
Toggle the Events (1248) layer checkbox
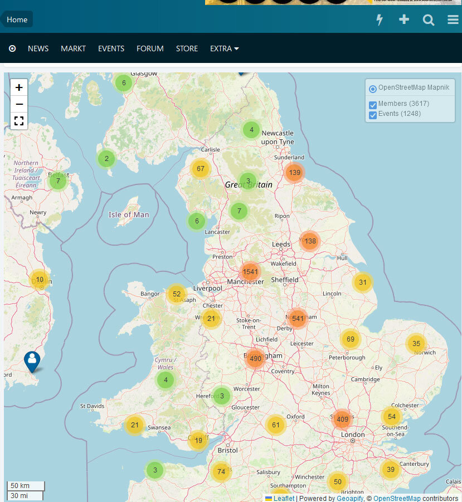373,115
